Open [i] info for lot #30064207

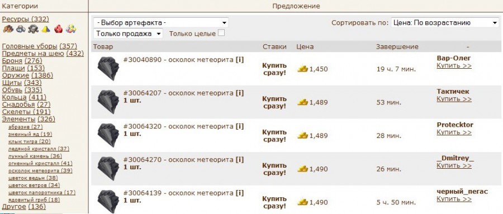coord(240,93)
